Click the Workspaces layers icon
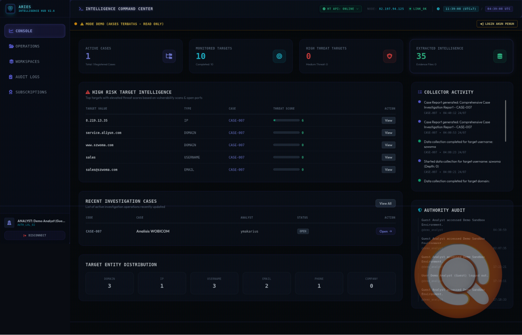This screenshot has width=522, height=335. point(11,61)
